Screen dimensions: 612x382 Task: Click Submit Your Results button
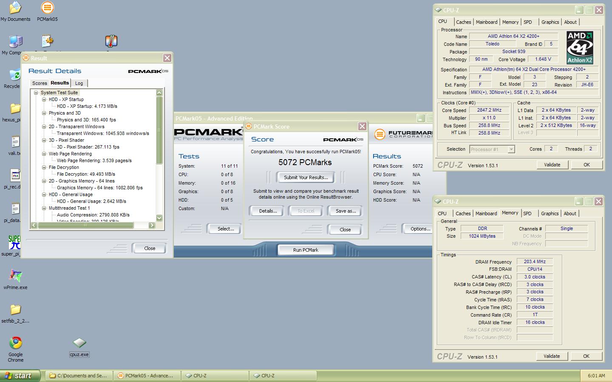pos(306,177)
